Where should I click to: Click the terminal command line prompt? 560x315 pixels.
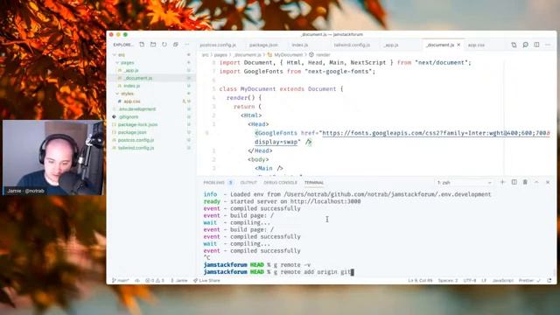pos(278,272)
